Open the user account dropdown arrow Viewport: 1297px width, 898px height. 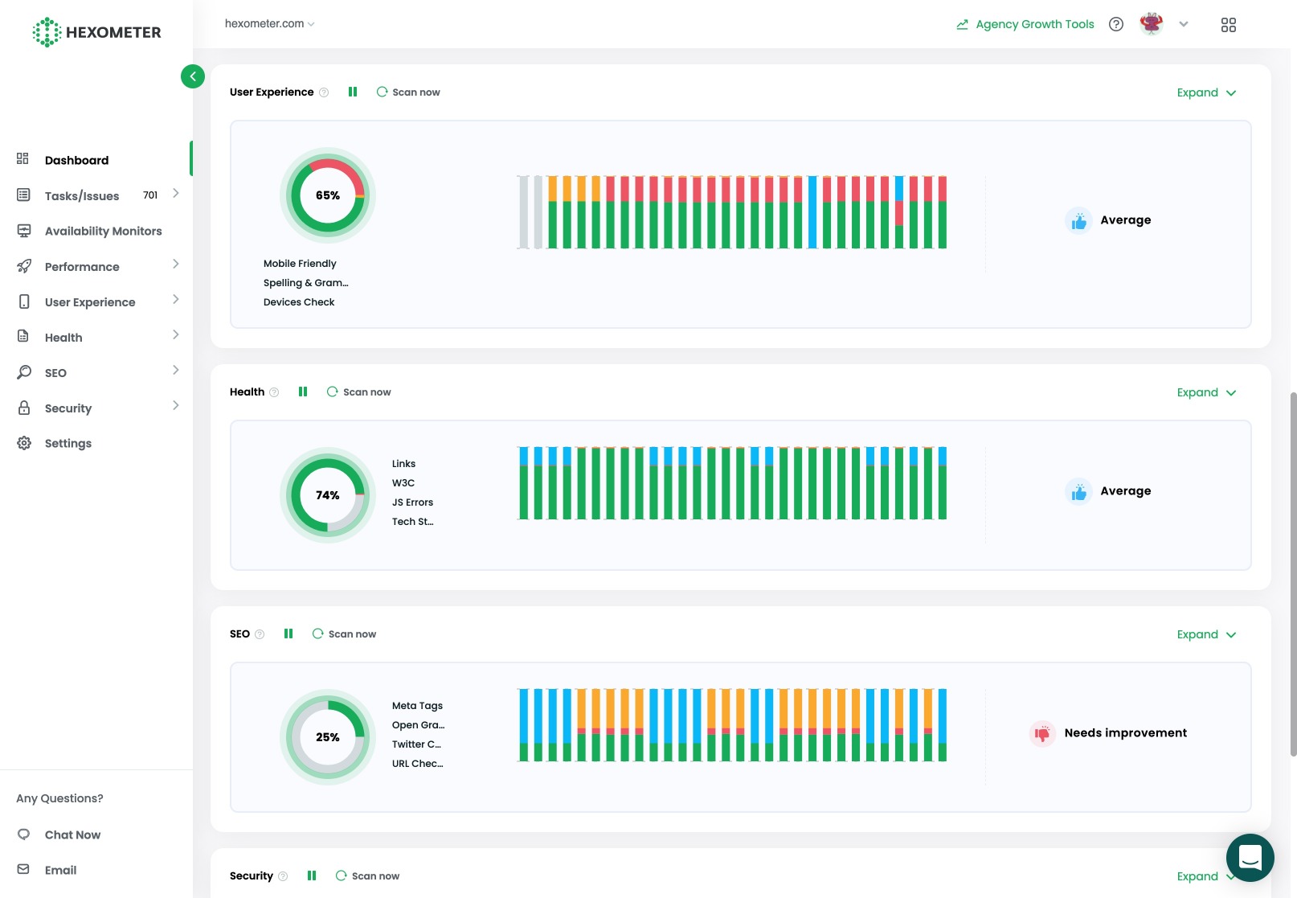(1183, 24)
